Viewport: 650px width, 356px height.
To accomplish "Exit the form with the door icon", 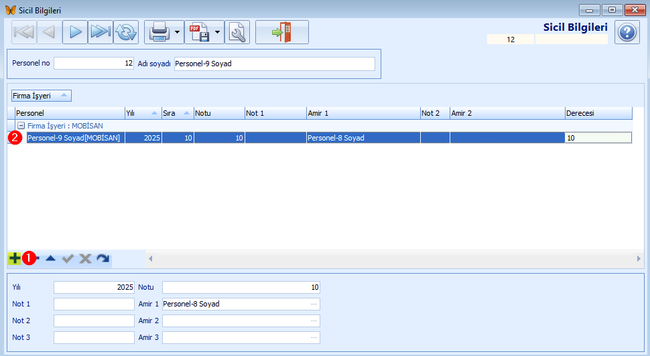I will [x=281, y=32].
